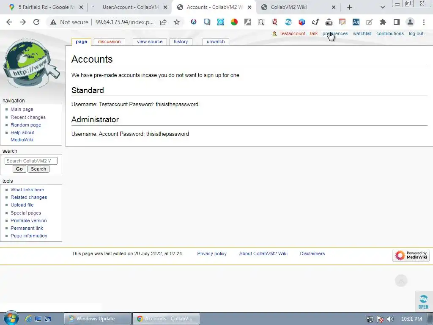Open the pencil note editor extension

coord(369,22)
